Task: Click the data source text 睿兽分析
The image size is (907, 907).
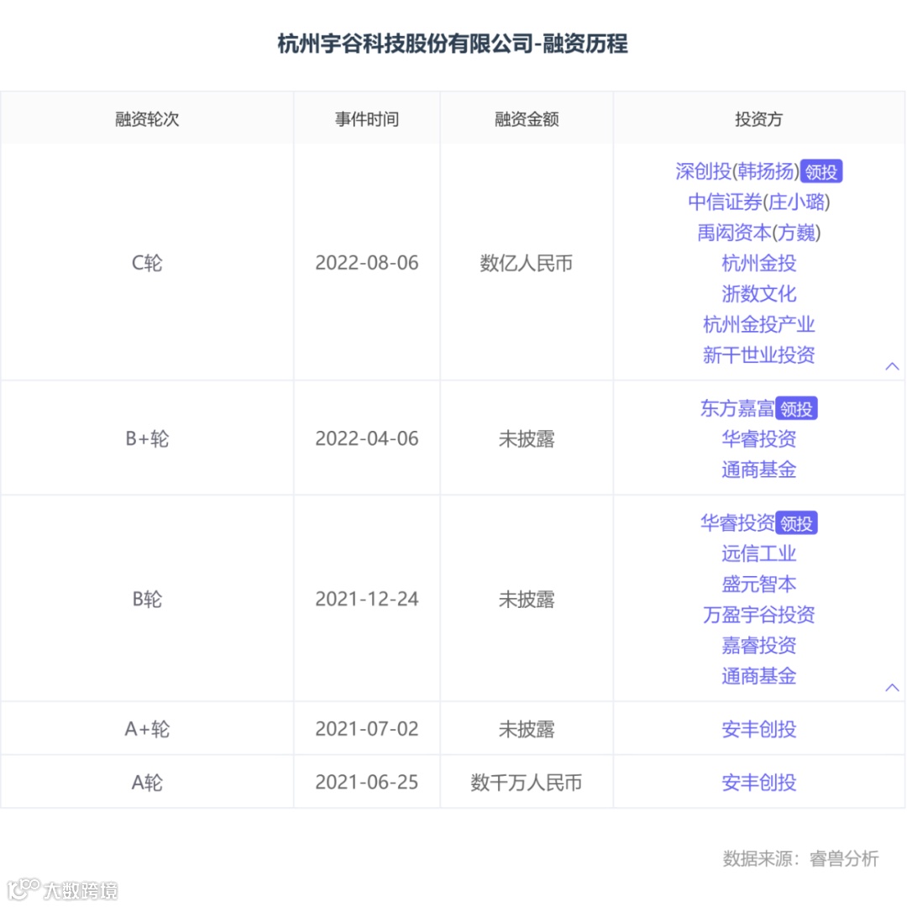Action: click(844, 858)
